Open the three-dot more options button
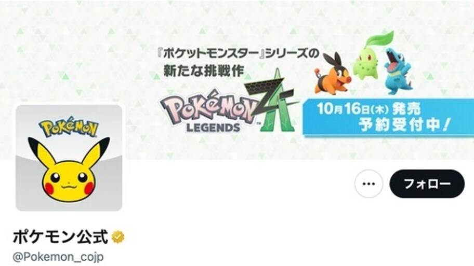The image size is (474, 266). 368,184
